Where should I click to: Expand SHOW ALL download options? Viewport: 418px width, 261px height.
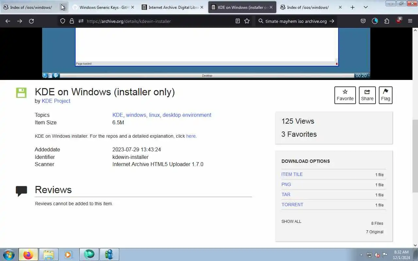[291, 221]
